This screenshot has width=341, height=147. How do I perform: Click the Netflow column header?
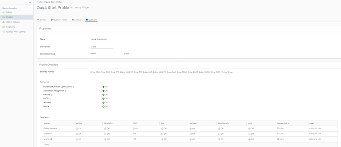(x=79, y=123)
